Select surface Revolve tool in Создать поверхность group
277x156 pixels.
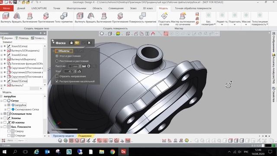(91, 18)
